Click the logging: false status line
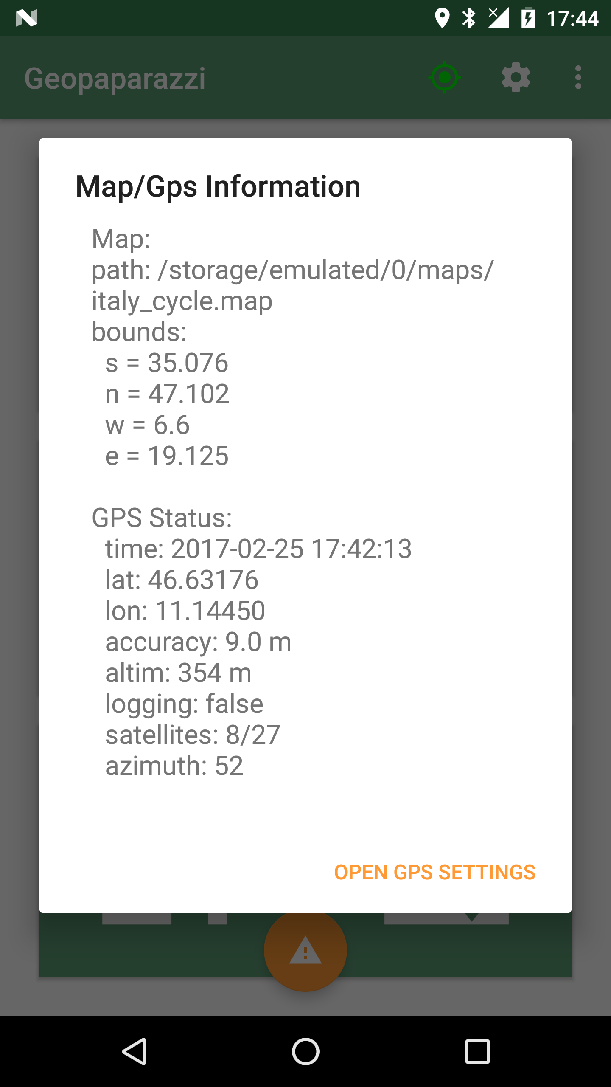The width and height of the screenshot is (611, 1087). point(184,704)
